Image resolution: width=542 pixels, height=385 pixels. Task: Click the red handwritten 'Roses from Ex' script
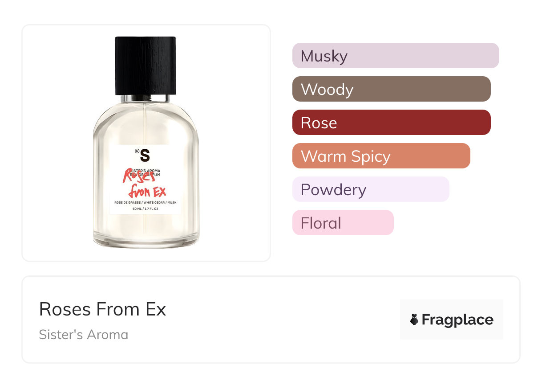(x=145, y=183)
